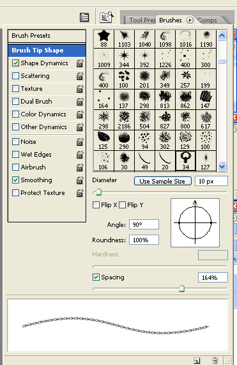Choose the chain link brush 34
This screenshot has height=365, width=237.
point(186,161)
